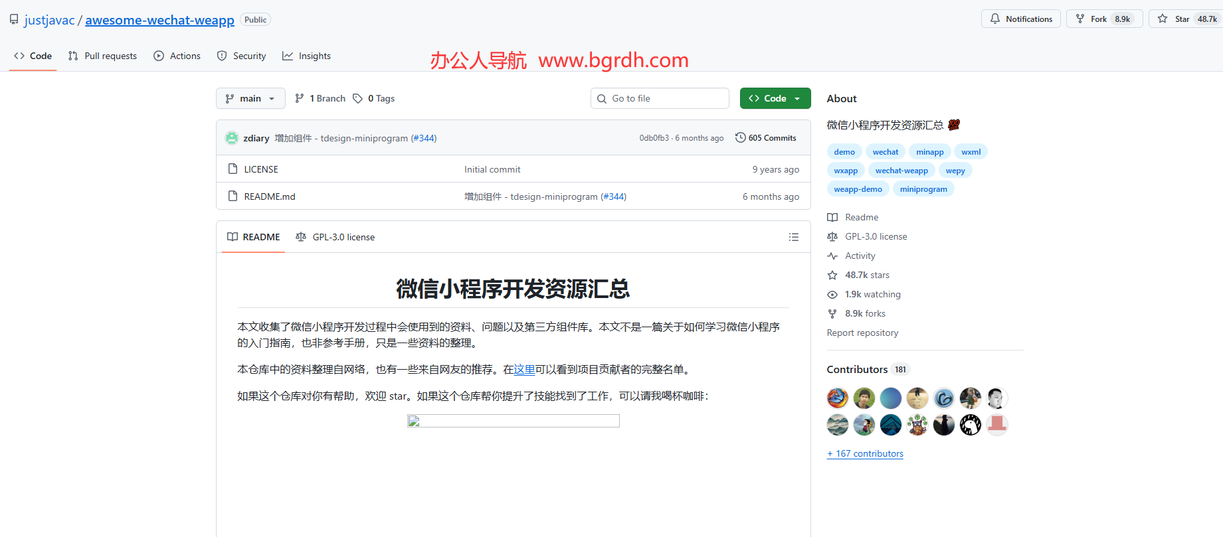
Task: Show the + 167 contributors link
Action: click(x=865, y=453)
